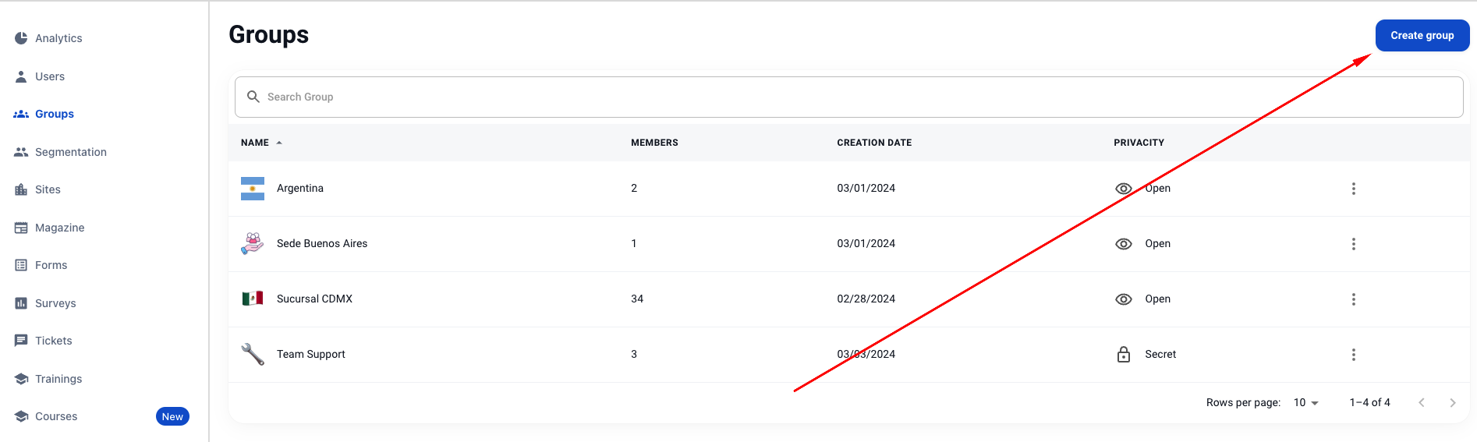Click the lock icon for Team Support
The image size is (1477, 442).
[1123, 355]
